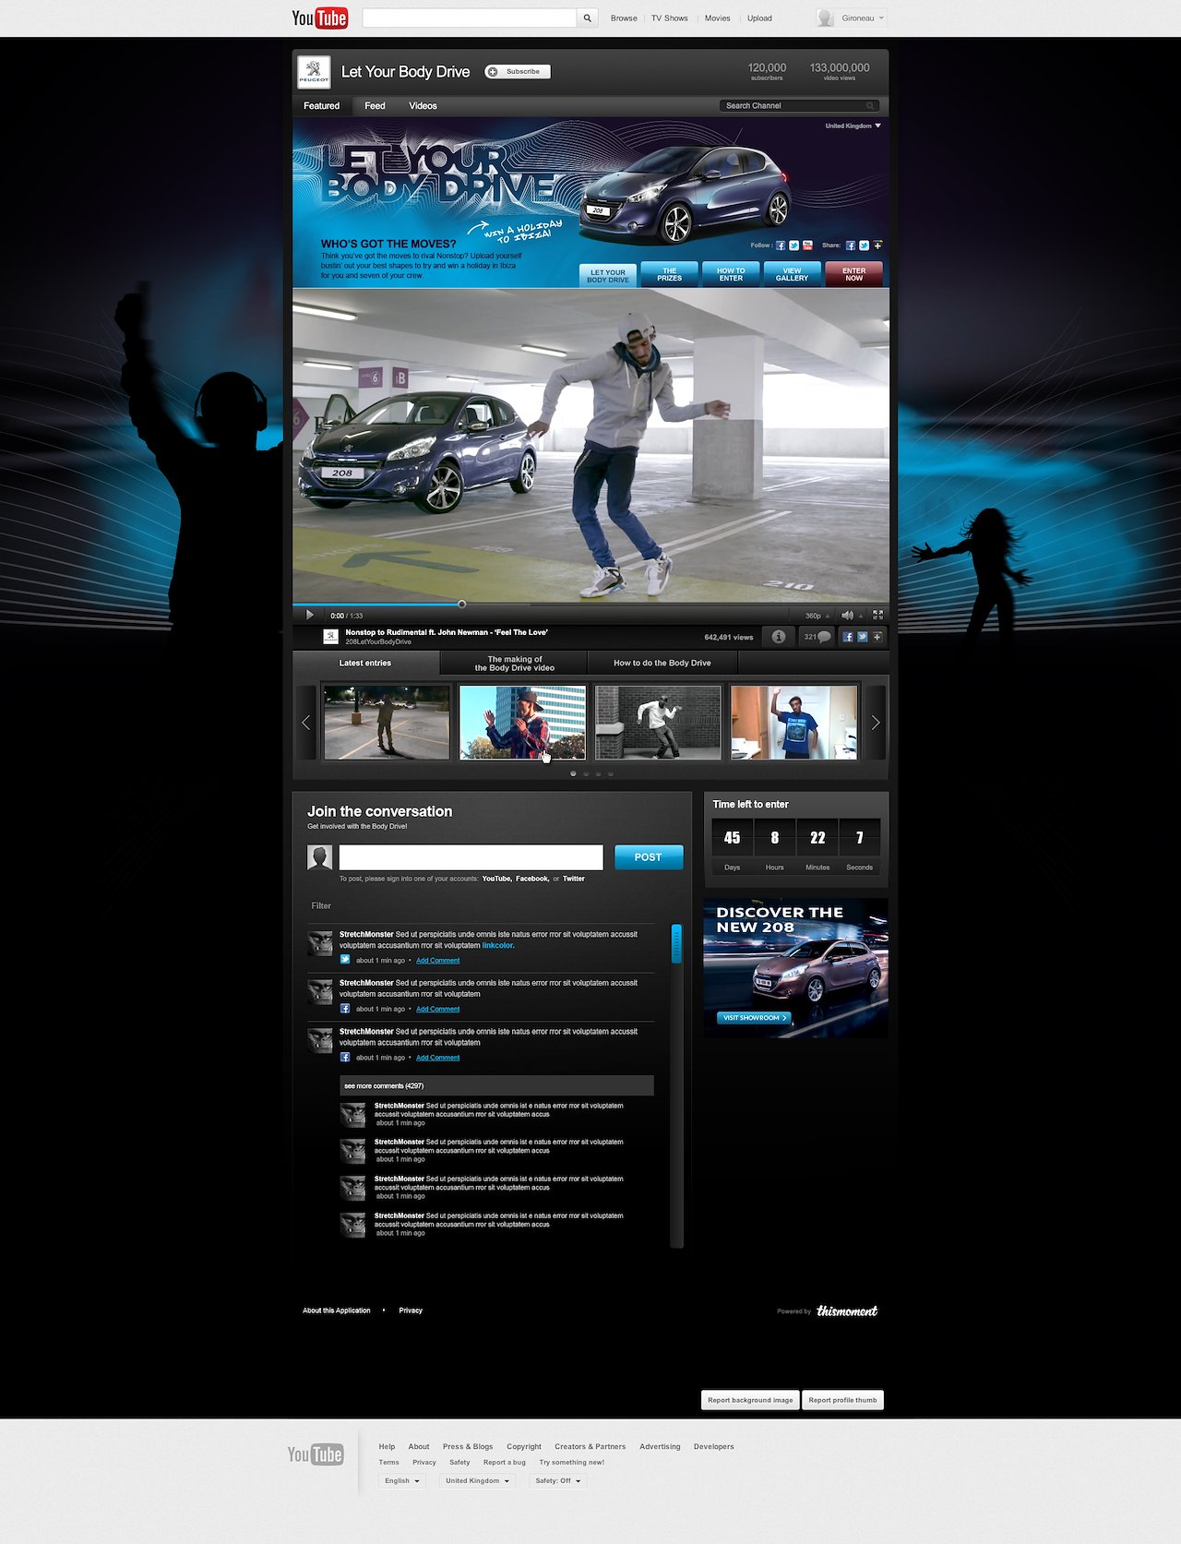1181x1544 pixels.
Task: Select 'The making of the Body Drive video' tab
Action: click(514, 664)
